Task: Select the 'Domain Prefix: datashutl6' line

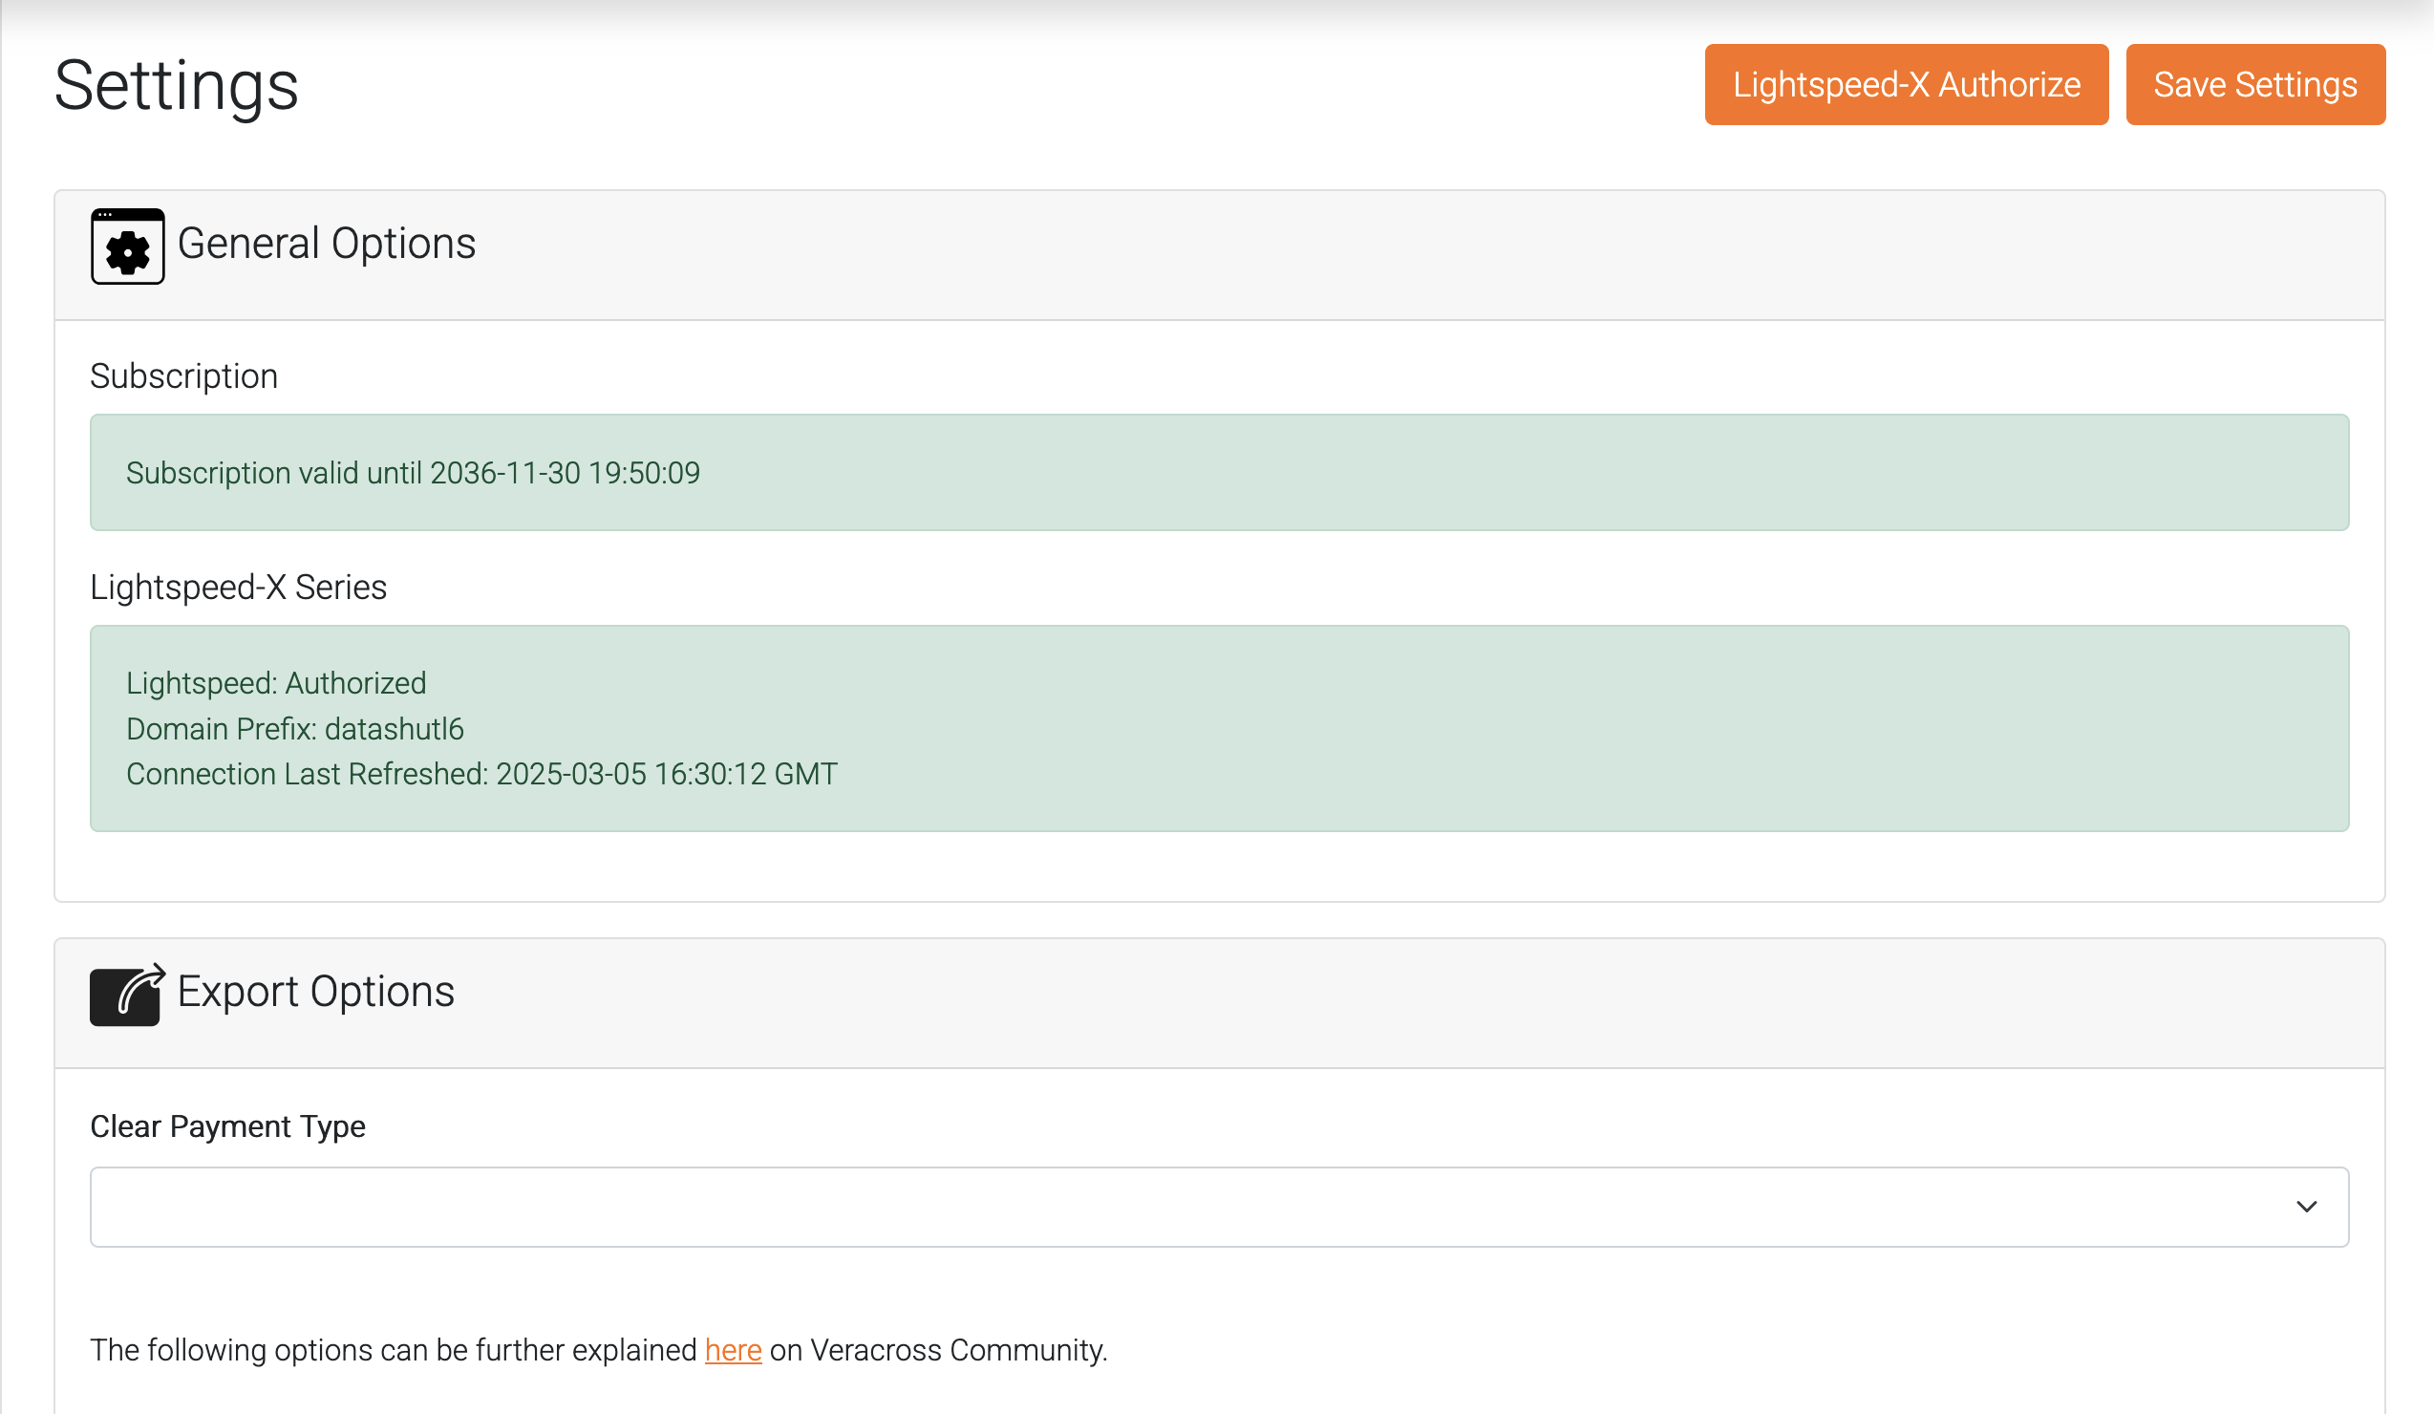Action: coord(294,728)
